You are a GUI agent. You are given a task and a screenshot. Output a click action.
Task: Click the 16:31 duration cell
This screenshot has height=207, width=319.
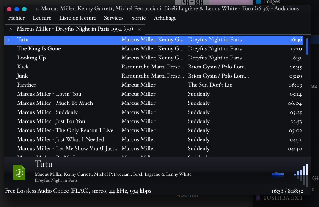tap(296, 58)
